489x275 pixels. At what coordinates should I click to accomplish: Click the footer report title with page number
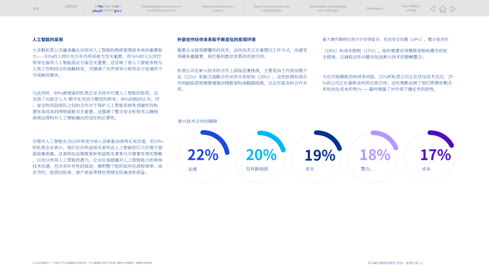coord(395,263)
